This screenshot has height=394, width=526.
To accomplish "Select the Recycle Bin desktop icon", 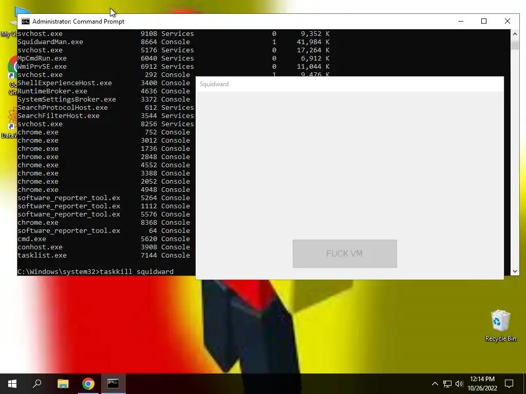I will tap(500, 326).
